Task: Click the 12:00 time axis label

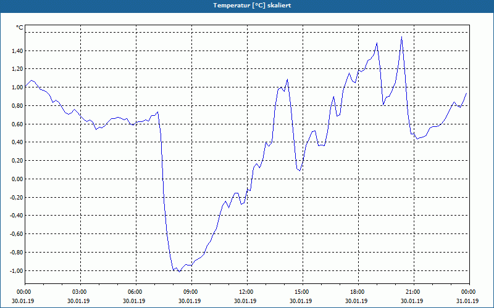Action: coord(246,292)
